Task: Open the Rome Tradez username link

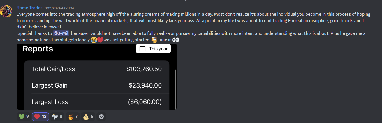Action: [29, 8]
